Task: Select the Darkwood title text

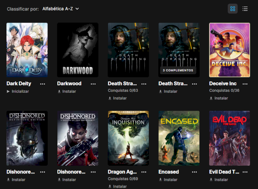Action: coord(69,84)
